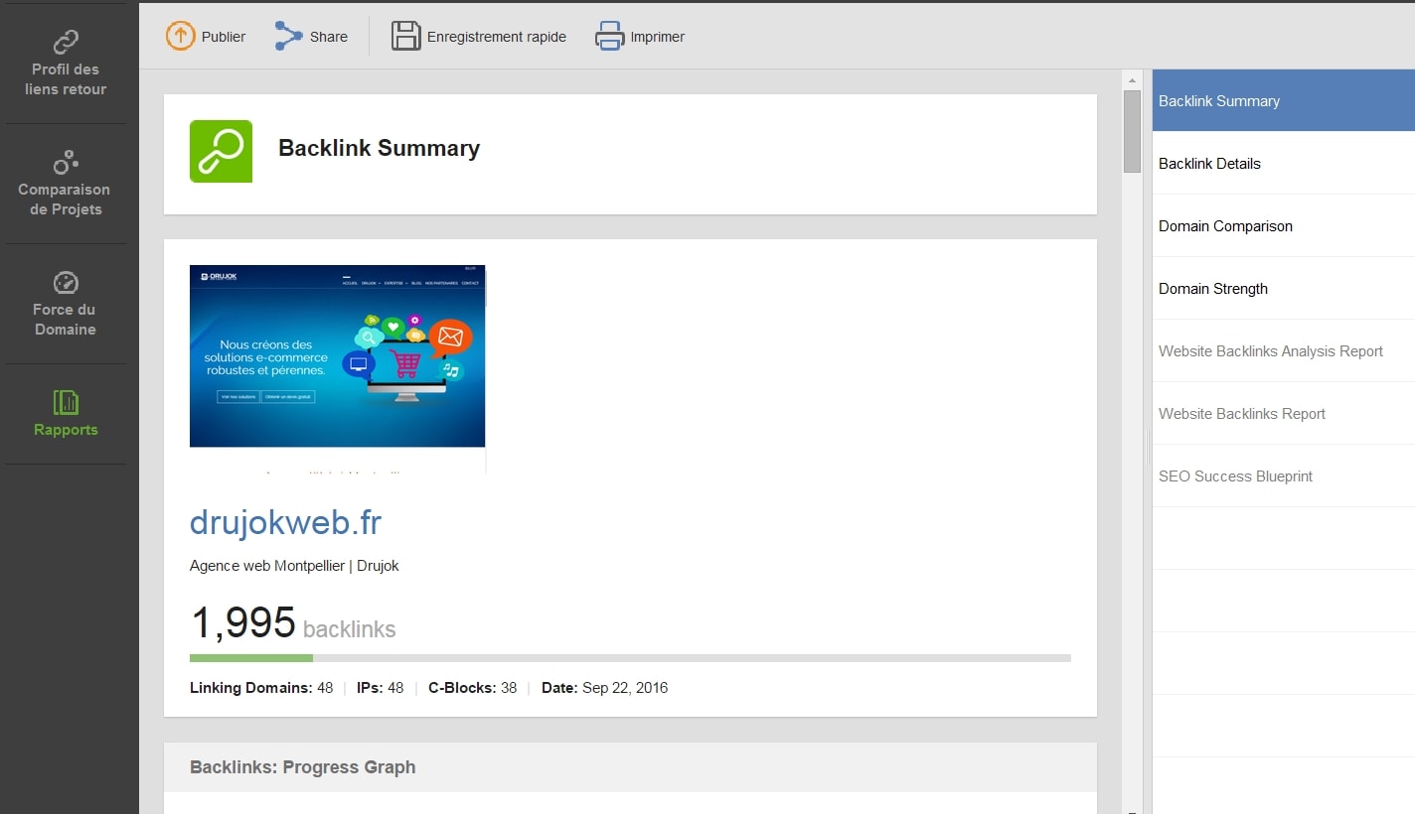Open Profil des liens retour chain icon
This screenshot has width=1415, height=814.
tap(66, 42)
